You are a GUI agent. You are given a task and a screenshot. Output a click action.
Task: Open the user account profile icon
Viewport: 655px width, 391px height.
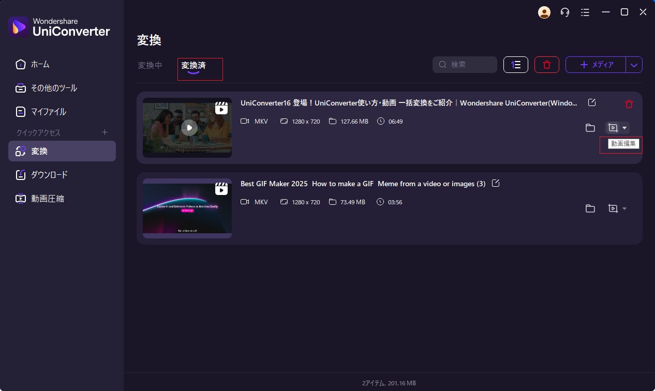544,12
